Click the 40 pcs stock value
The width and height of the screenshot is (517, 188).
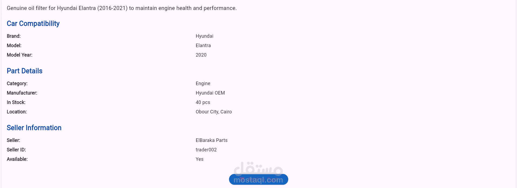click(203, 102)
